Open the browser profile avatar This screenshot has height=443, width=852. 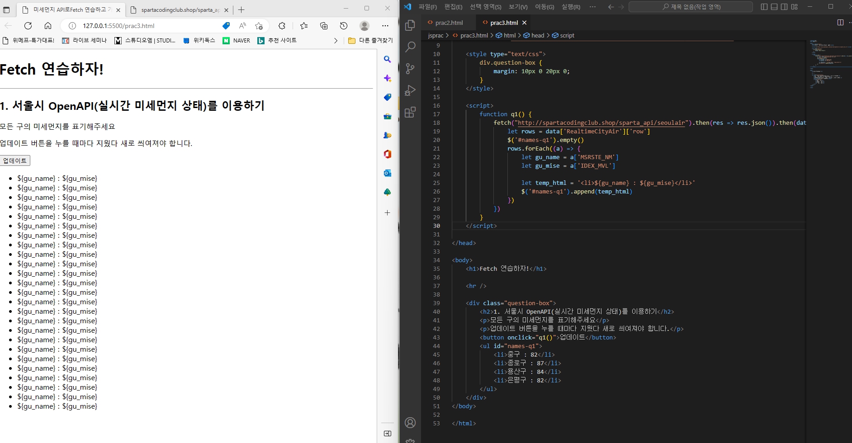tap(364, 26)
